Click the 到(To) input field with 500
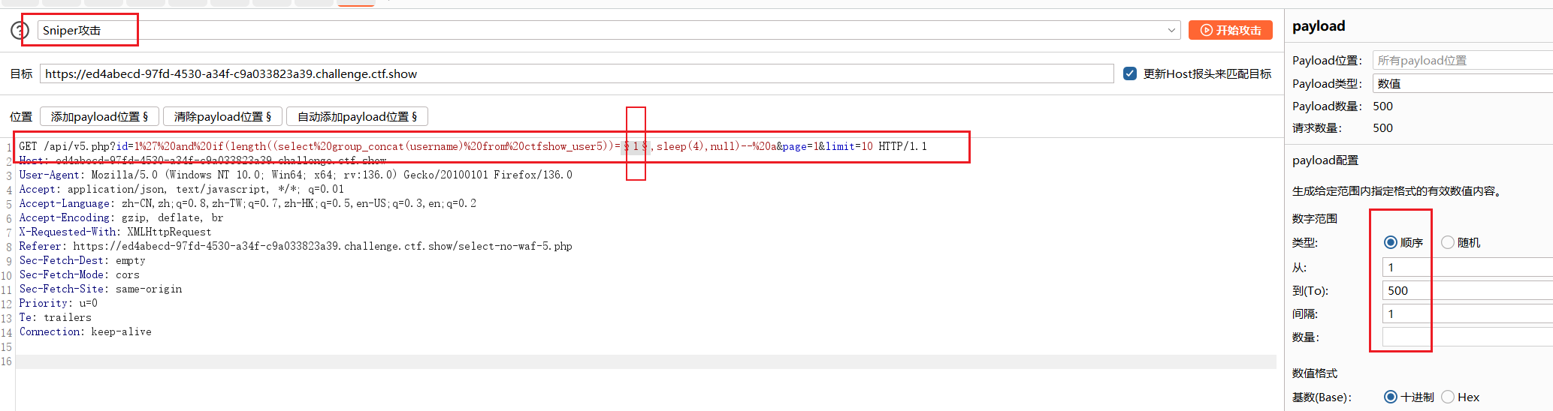The image size is (1553, 411). 1467,290
